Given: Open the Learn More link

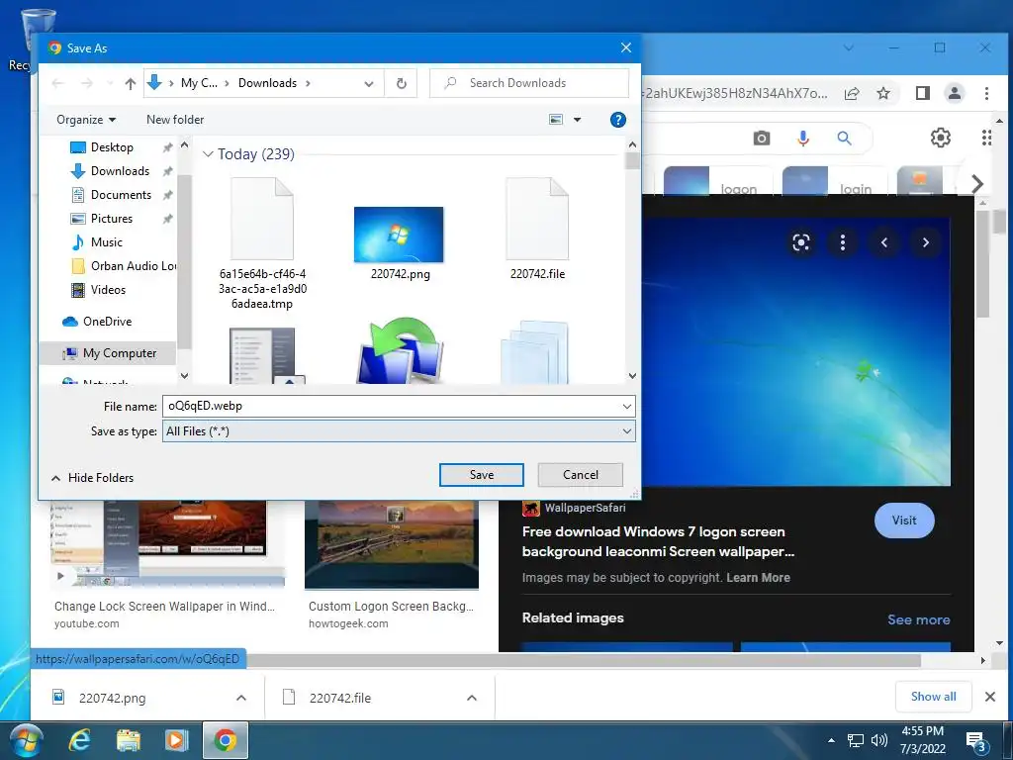Looking at the screenshot, I should pyautogui.click(x=758, y=578).
